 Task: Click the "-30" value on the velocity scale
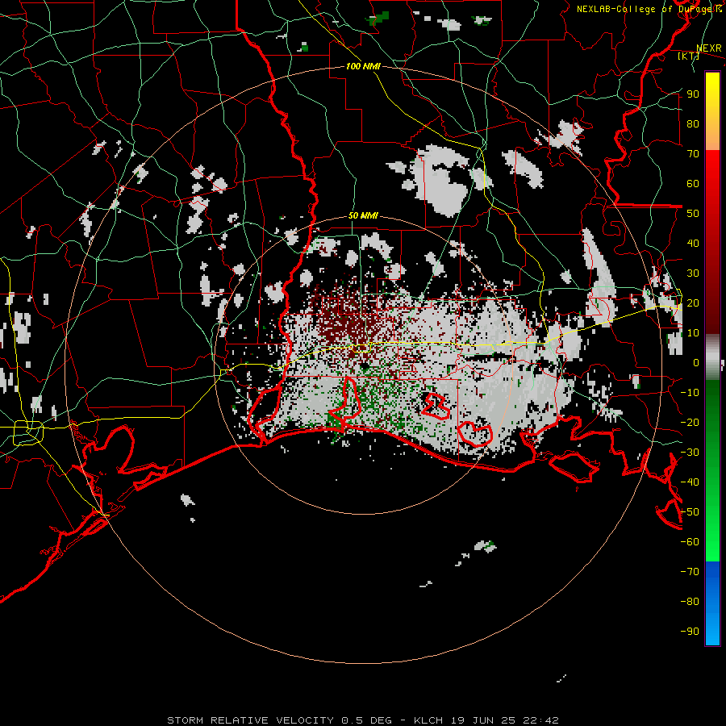pos(690,452)
